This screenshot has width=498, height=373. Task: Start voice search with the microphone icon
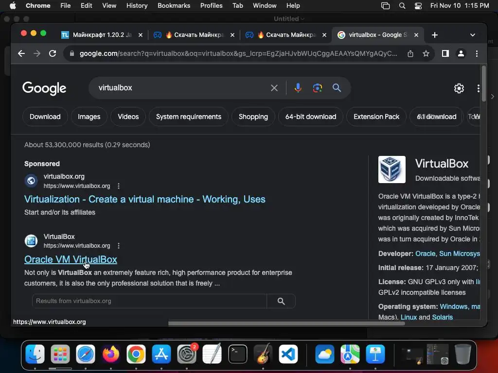pyautogui.click(x=298, y=88)
